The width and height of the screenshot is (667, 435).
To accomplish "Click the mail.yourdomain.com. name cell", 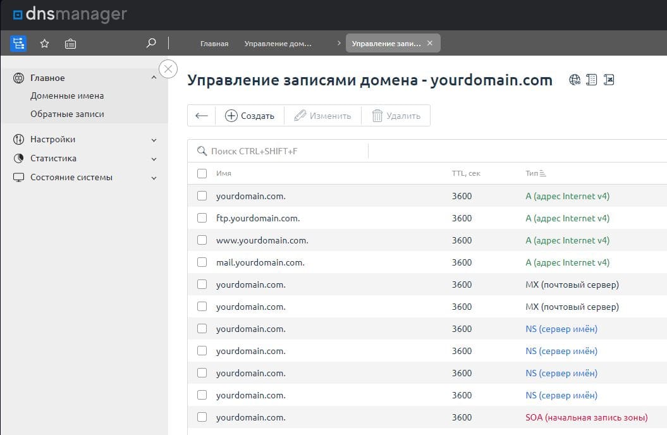I will (x=260, y=262).
